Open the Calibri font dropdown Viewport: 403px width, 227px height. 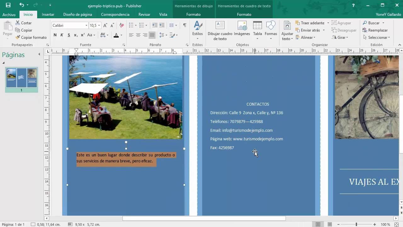[x=87, y=25]
